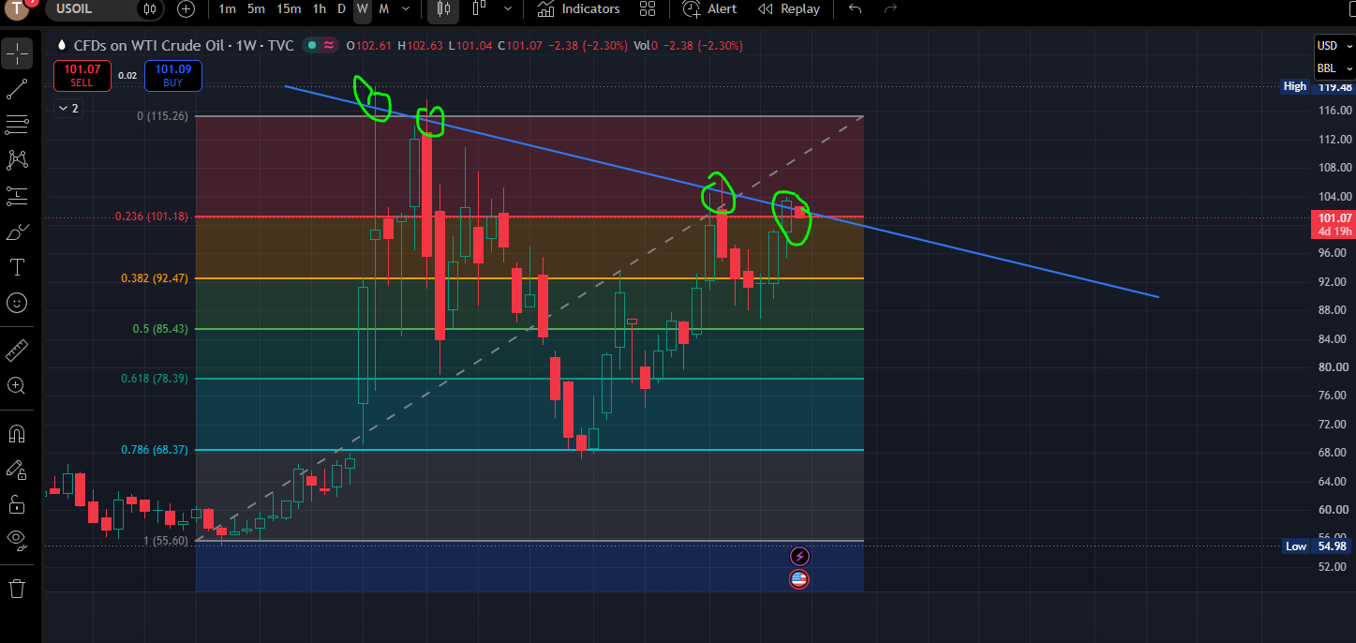Start bar Replay mode
1356x643 pixels.
(x=789, y=9)
